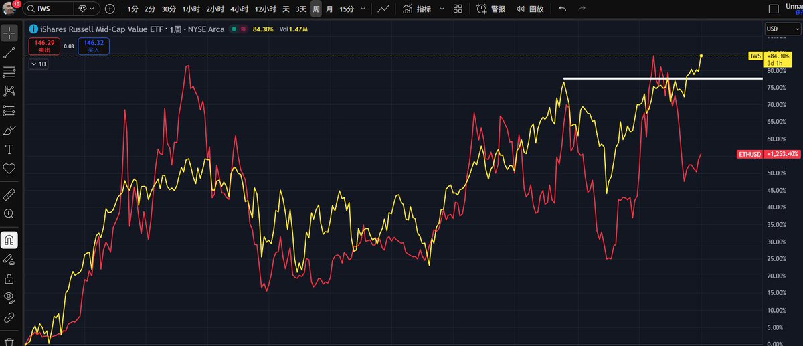803x346 pixels.
Task: Select the 2分 timeframe
Action: 149,9
